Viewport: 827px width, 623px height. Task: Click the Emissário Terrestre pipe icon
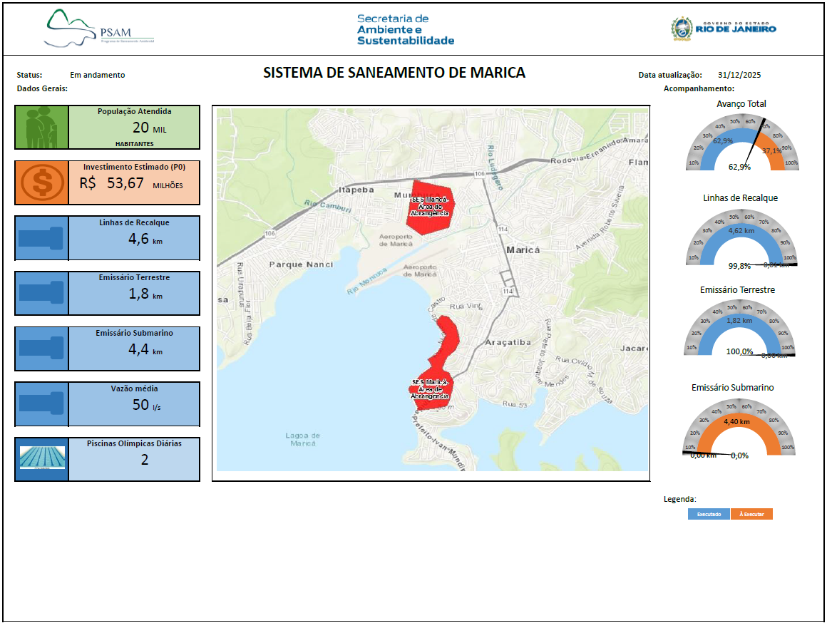[41, 293]
